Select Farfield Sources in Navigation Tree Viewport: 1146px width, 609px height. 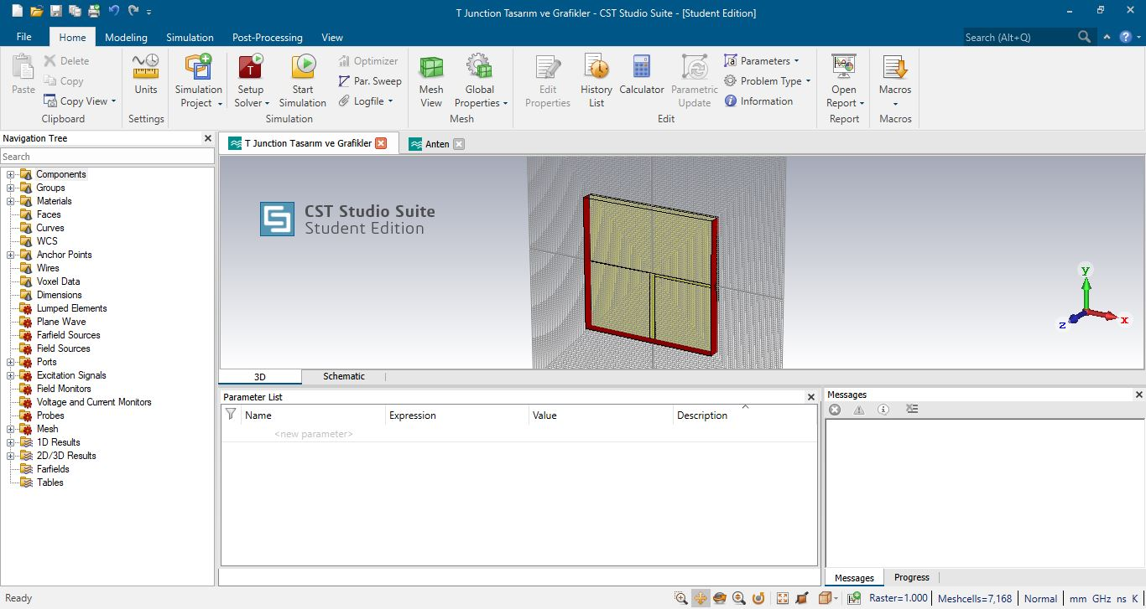pos(69,335)
